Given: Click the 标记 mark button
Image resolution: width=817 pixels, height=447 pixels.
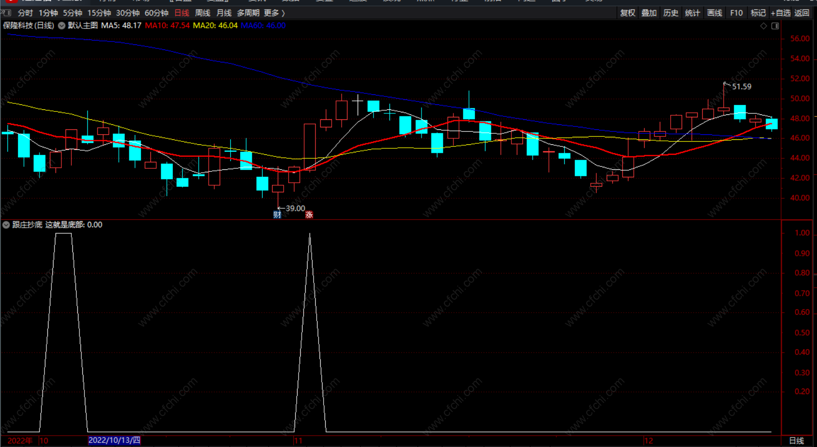Looking at the screenshot, I should (x=758, y=13).
